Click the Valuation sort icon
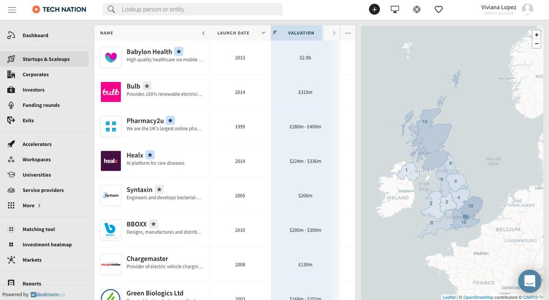Image resolution: width=549 pixels, height=300 pixels. coord(275,32)
